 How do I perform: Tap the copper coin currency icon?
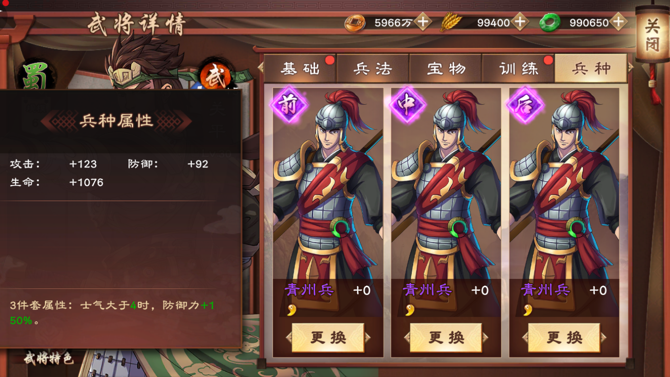[354, 22]
